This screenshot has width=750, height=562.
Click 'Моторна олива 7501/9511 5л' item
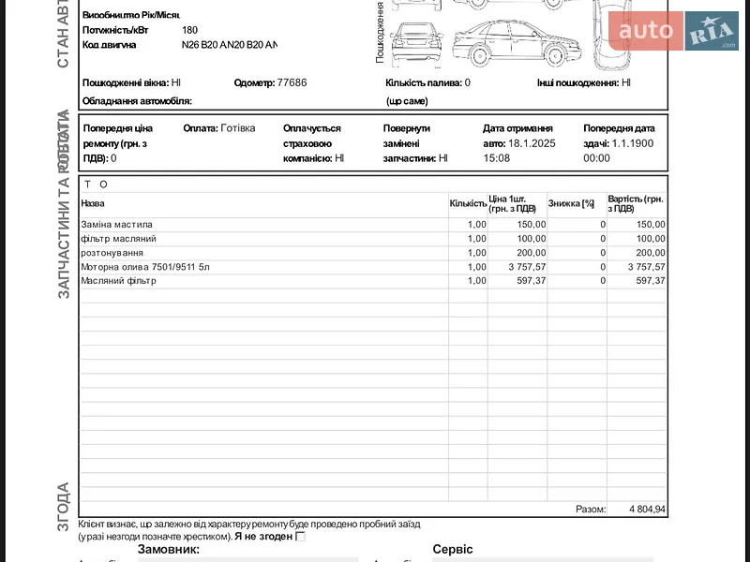pos(145,267)
